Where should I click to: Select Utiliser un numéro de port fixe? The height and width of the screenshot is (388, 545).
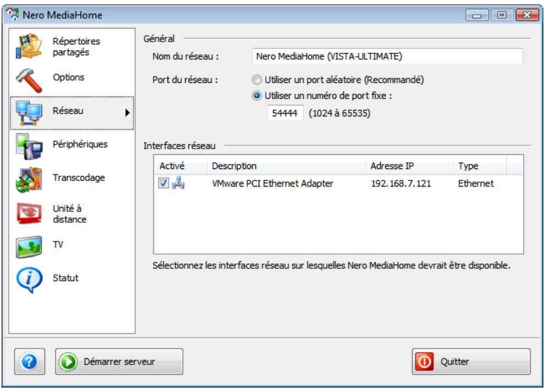[x=257, y=96]
